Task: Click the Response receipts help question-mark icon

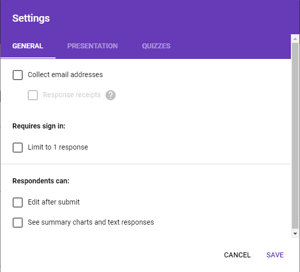Action: pyautogui.click(x=111, y=95)
